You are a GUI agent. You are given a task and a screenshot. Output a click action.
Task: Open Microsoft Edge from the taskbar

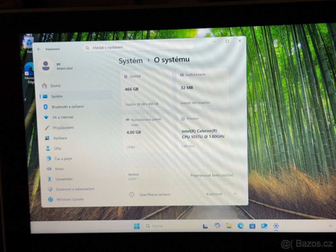(x=241, y=226)
